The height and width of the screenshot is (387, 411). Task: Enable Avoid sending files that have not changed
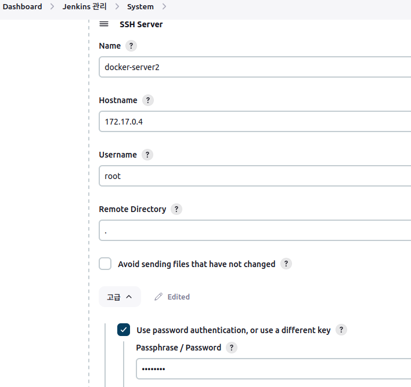click(105, 264)
